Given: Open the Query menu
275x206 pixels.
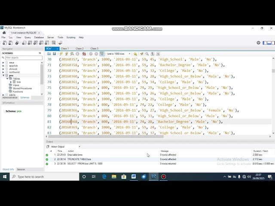Looking at the screenshot, I should [x=27, y=37].
